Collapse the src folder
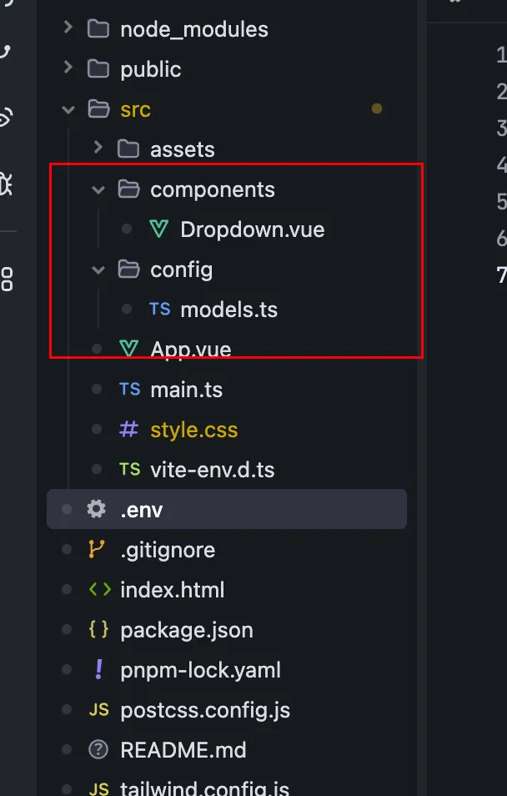Screen dimensions: 507x796 click(68, 109)
